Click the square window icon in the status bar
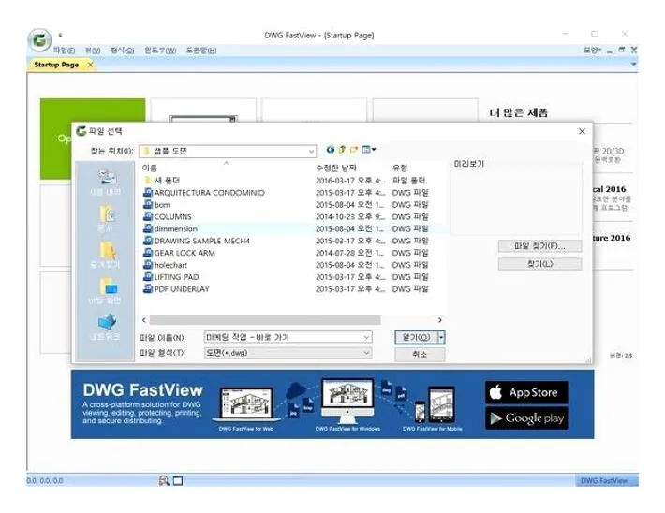Image resolution: width=665 pixels, height=513 pixels. [x=178, y=480]
